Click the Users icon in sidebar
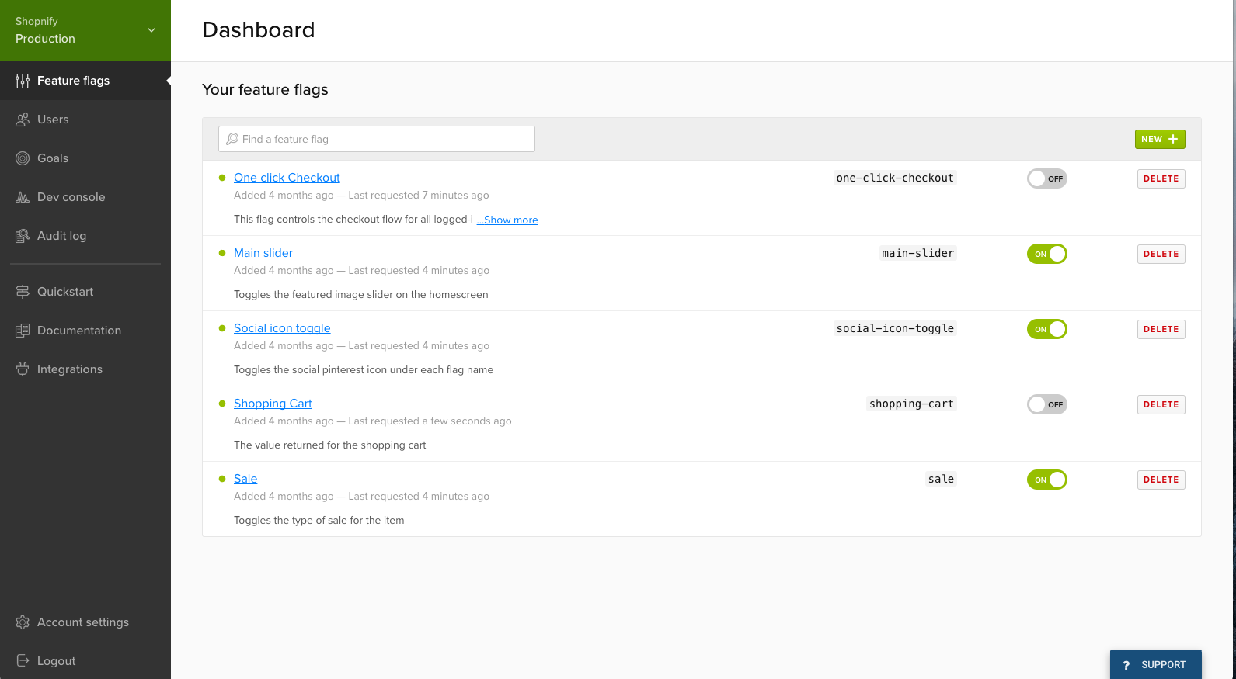 pyautogui.click(x=23, y=120)
